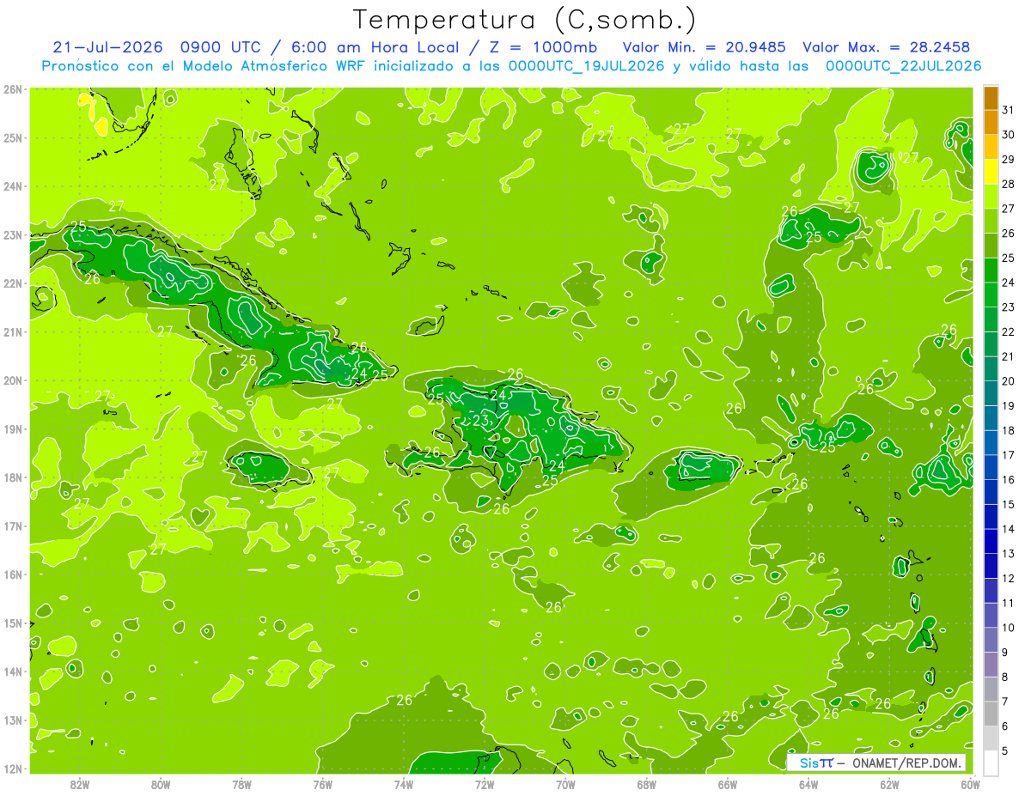
Task: Click the legend swatch between 28 and 29
Action: 991,172
